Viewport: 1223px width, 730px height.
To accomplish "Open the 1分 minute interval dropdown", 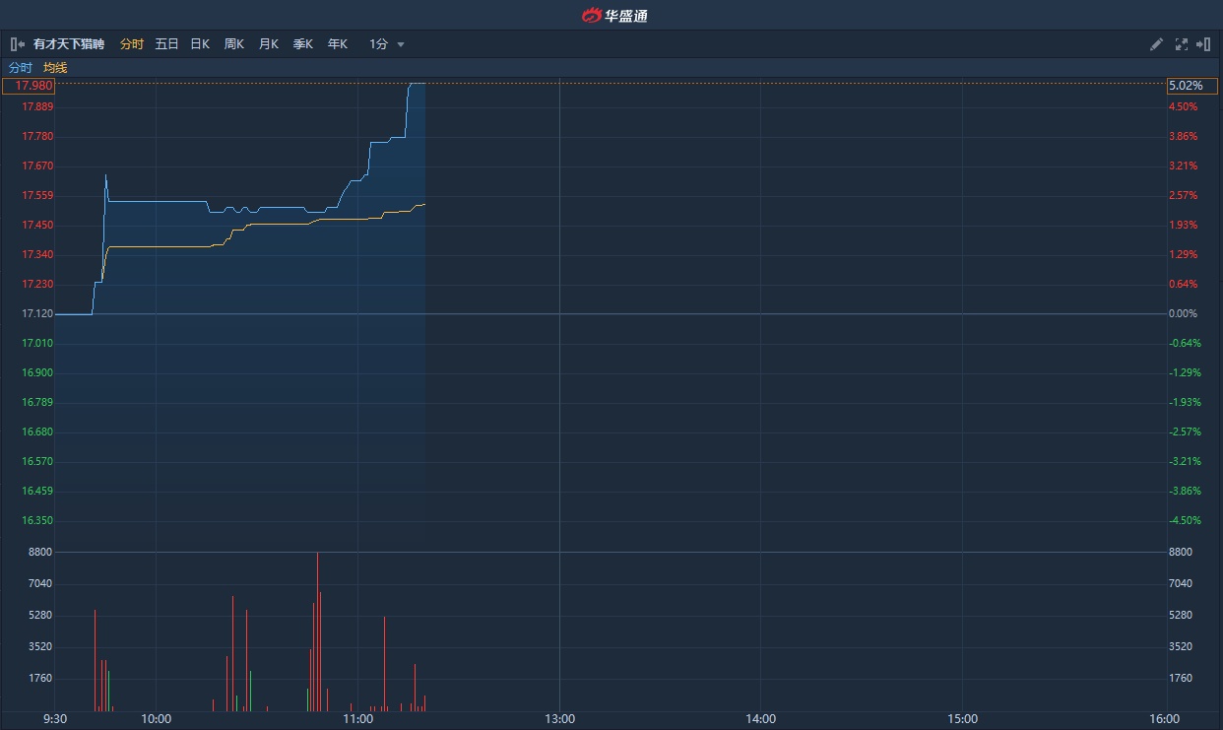I will tap(387, 44).
